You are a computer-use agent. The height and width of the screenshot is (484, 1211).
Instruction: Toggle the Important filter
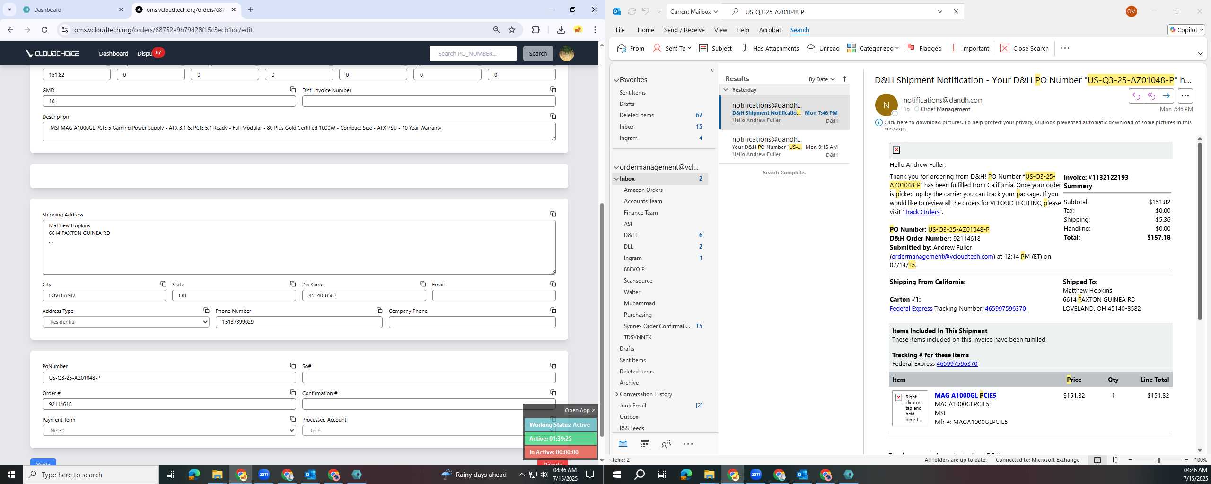[970, 48]
